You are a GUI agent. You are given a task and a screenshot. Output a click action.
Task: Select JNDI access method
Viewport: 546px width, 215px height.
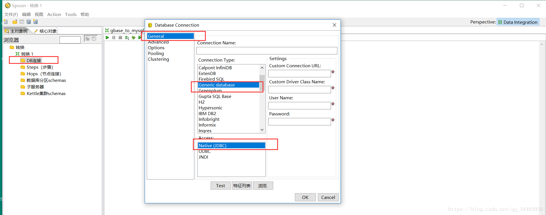pos(203,157)
